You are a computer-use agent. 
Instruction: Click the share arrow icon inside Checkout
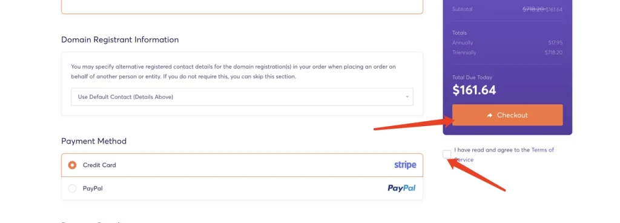pos(489,115)
